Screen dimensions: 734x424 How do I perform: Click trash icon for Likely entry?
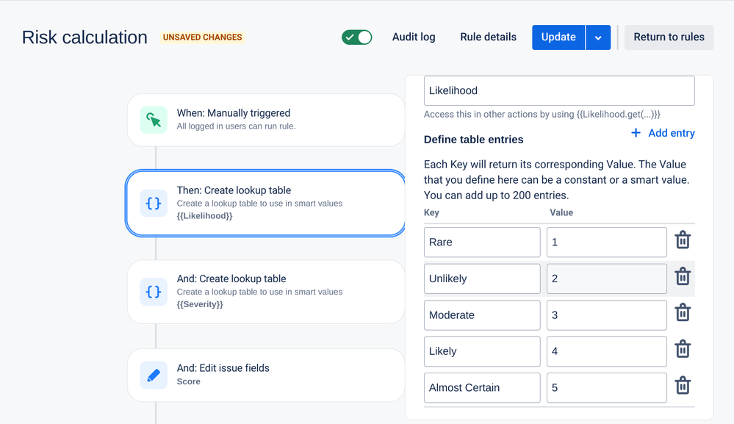pos(683,349)
